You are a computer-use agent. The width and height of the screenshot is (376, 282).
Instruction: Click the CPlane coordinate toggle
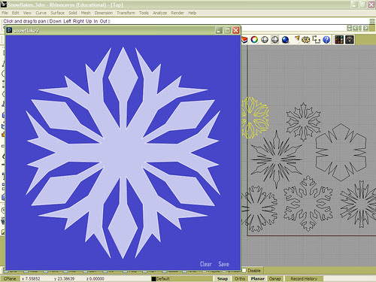point(10,278)
